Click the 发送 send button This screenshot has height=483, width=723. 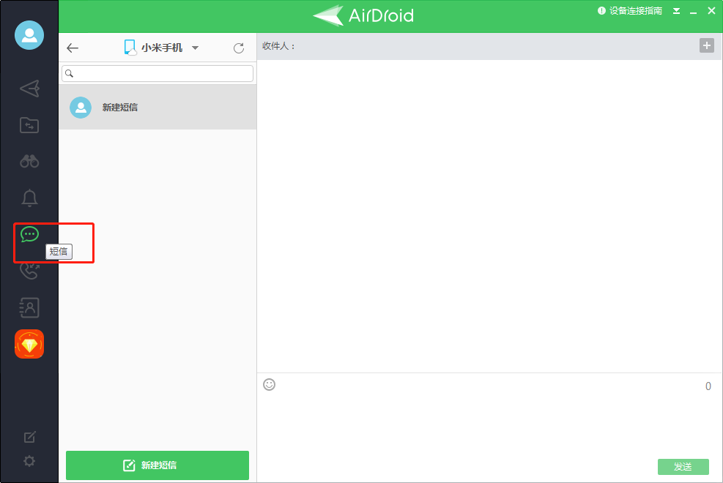[683, 466]
